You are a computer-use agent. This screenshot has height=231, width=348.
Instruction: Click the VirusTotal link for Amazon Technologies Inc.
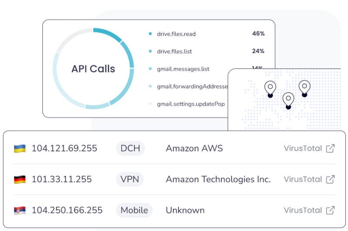pos(303,179)
